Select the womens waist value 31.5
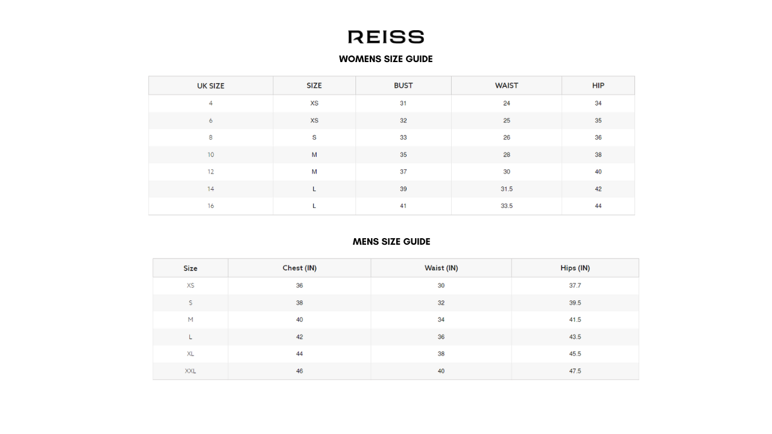Image resolution: width=772 pixels, height=434 pixels. (507, 189)
